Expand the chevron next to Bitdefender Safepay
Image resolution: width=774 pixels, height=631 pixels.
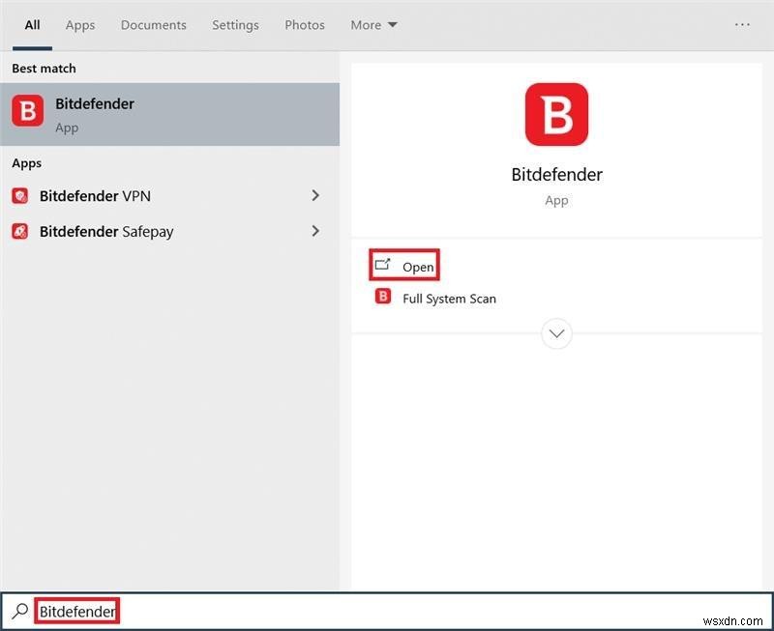(315, 231)
